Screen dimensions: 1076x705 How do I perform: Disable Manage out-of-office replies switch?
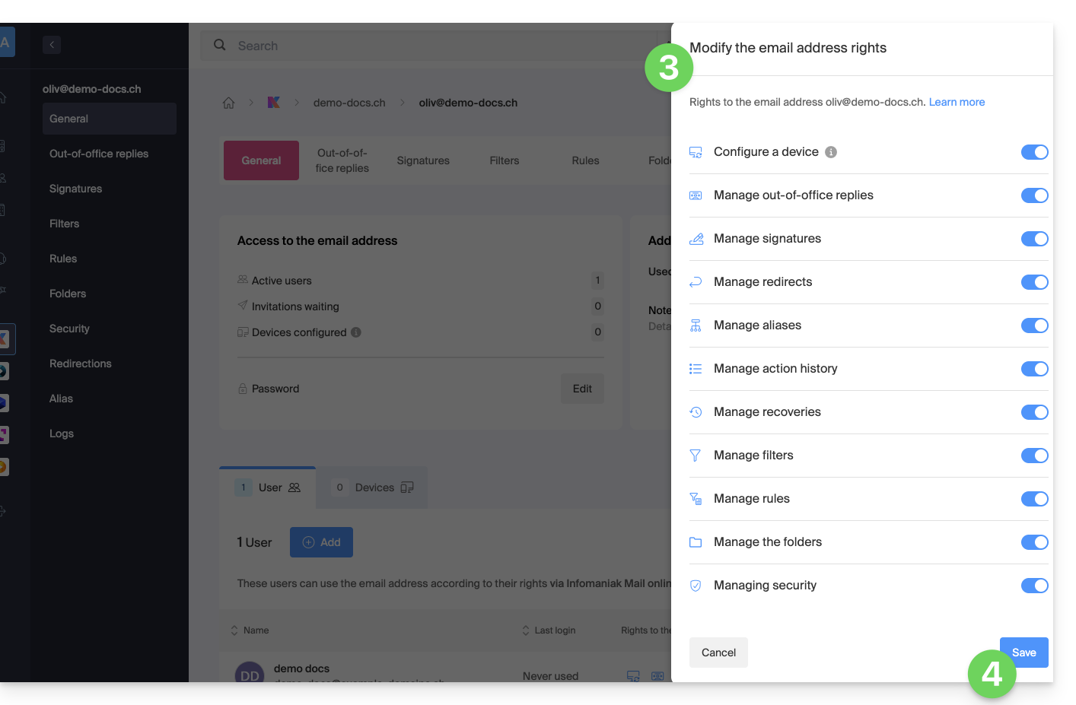point(1034,195)
